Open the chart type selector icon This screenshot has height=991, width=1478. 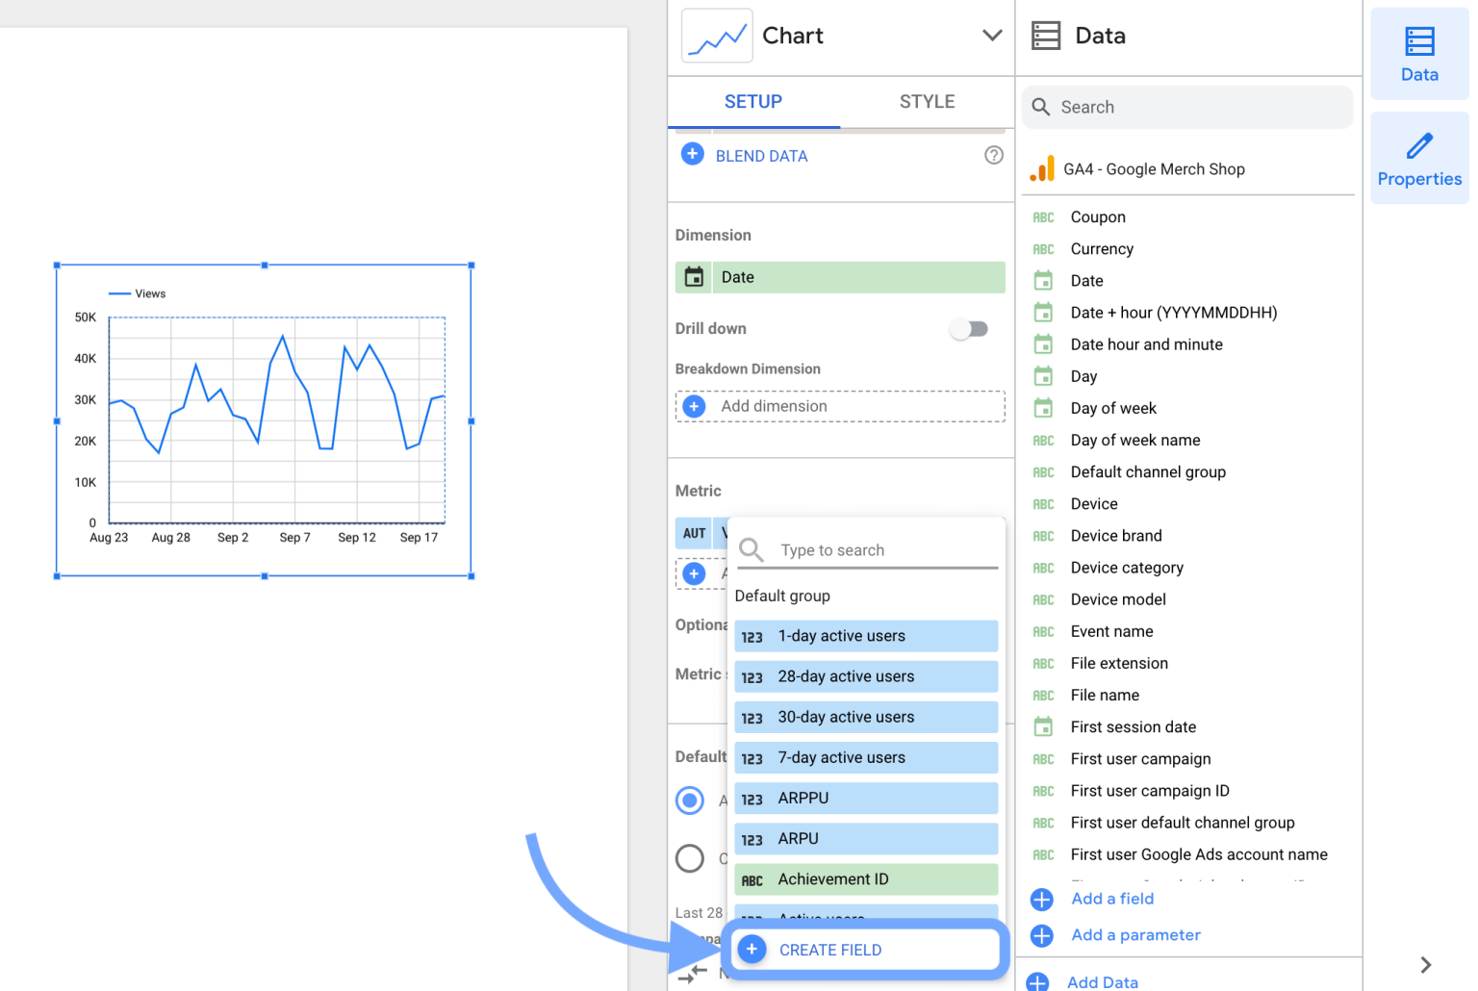coord(716,36)
